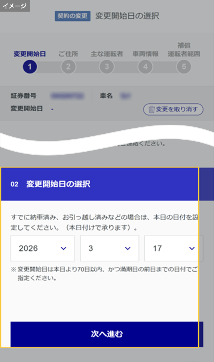Click the trash icon in 変更を取り消す
This screenshot has width=214, height=362.
pos(151,109)
